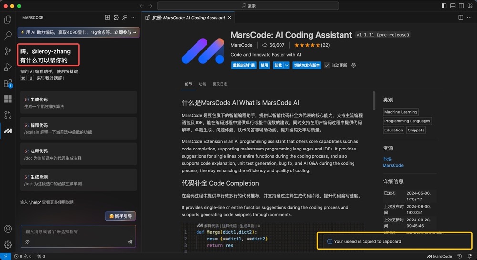Start a new chat in MarsCode panel
This screenshot has width=477, height=260.
pyautogui.click(x=107, y=18)
